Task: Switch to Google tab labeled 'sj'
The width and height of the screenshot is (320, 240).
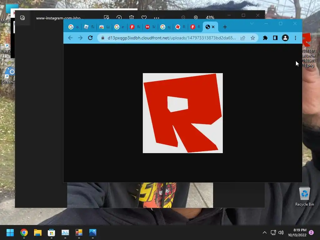Action: [166, 27]
